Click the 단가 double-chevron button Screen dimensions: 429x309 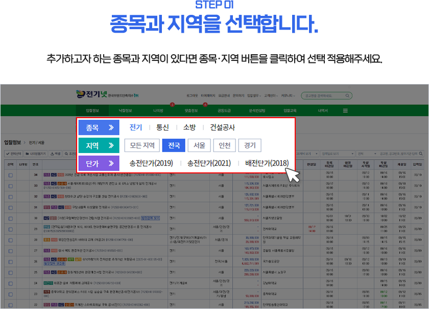click(x=99, y=163)
